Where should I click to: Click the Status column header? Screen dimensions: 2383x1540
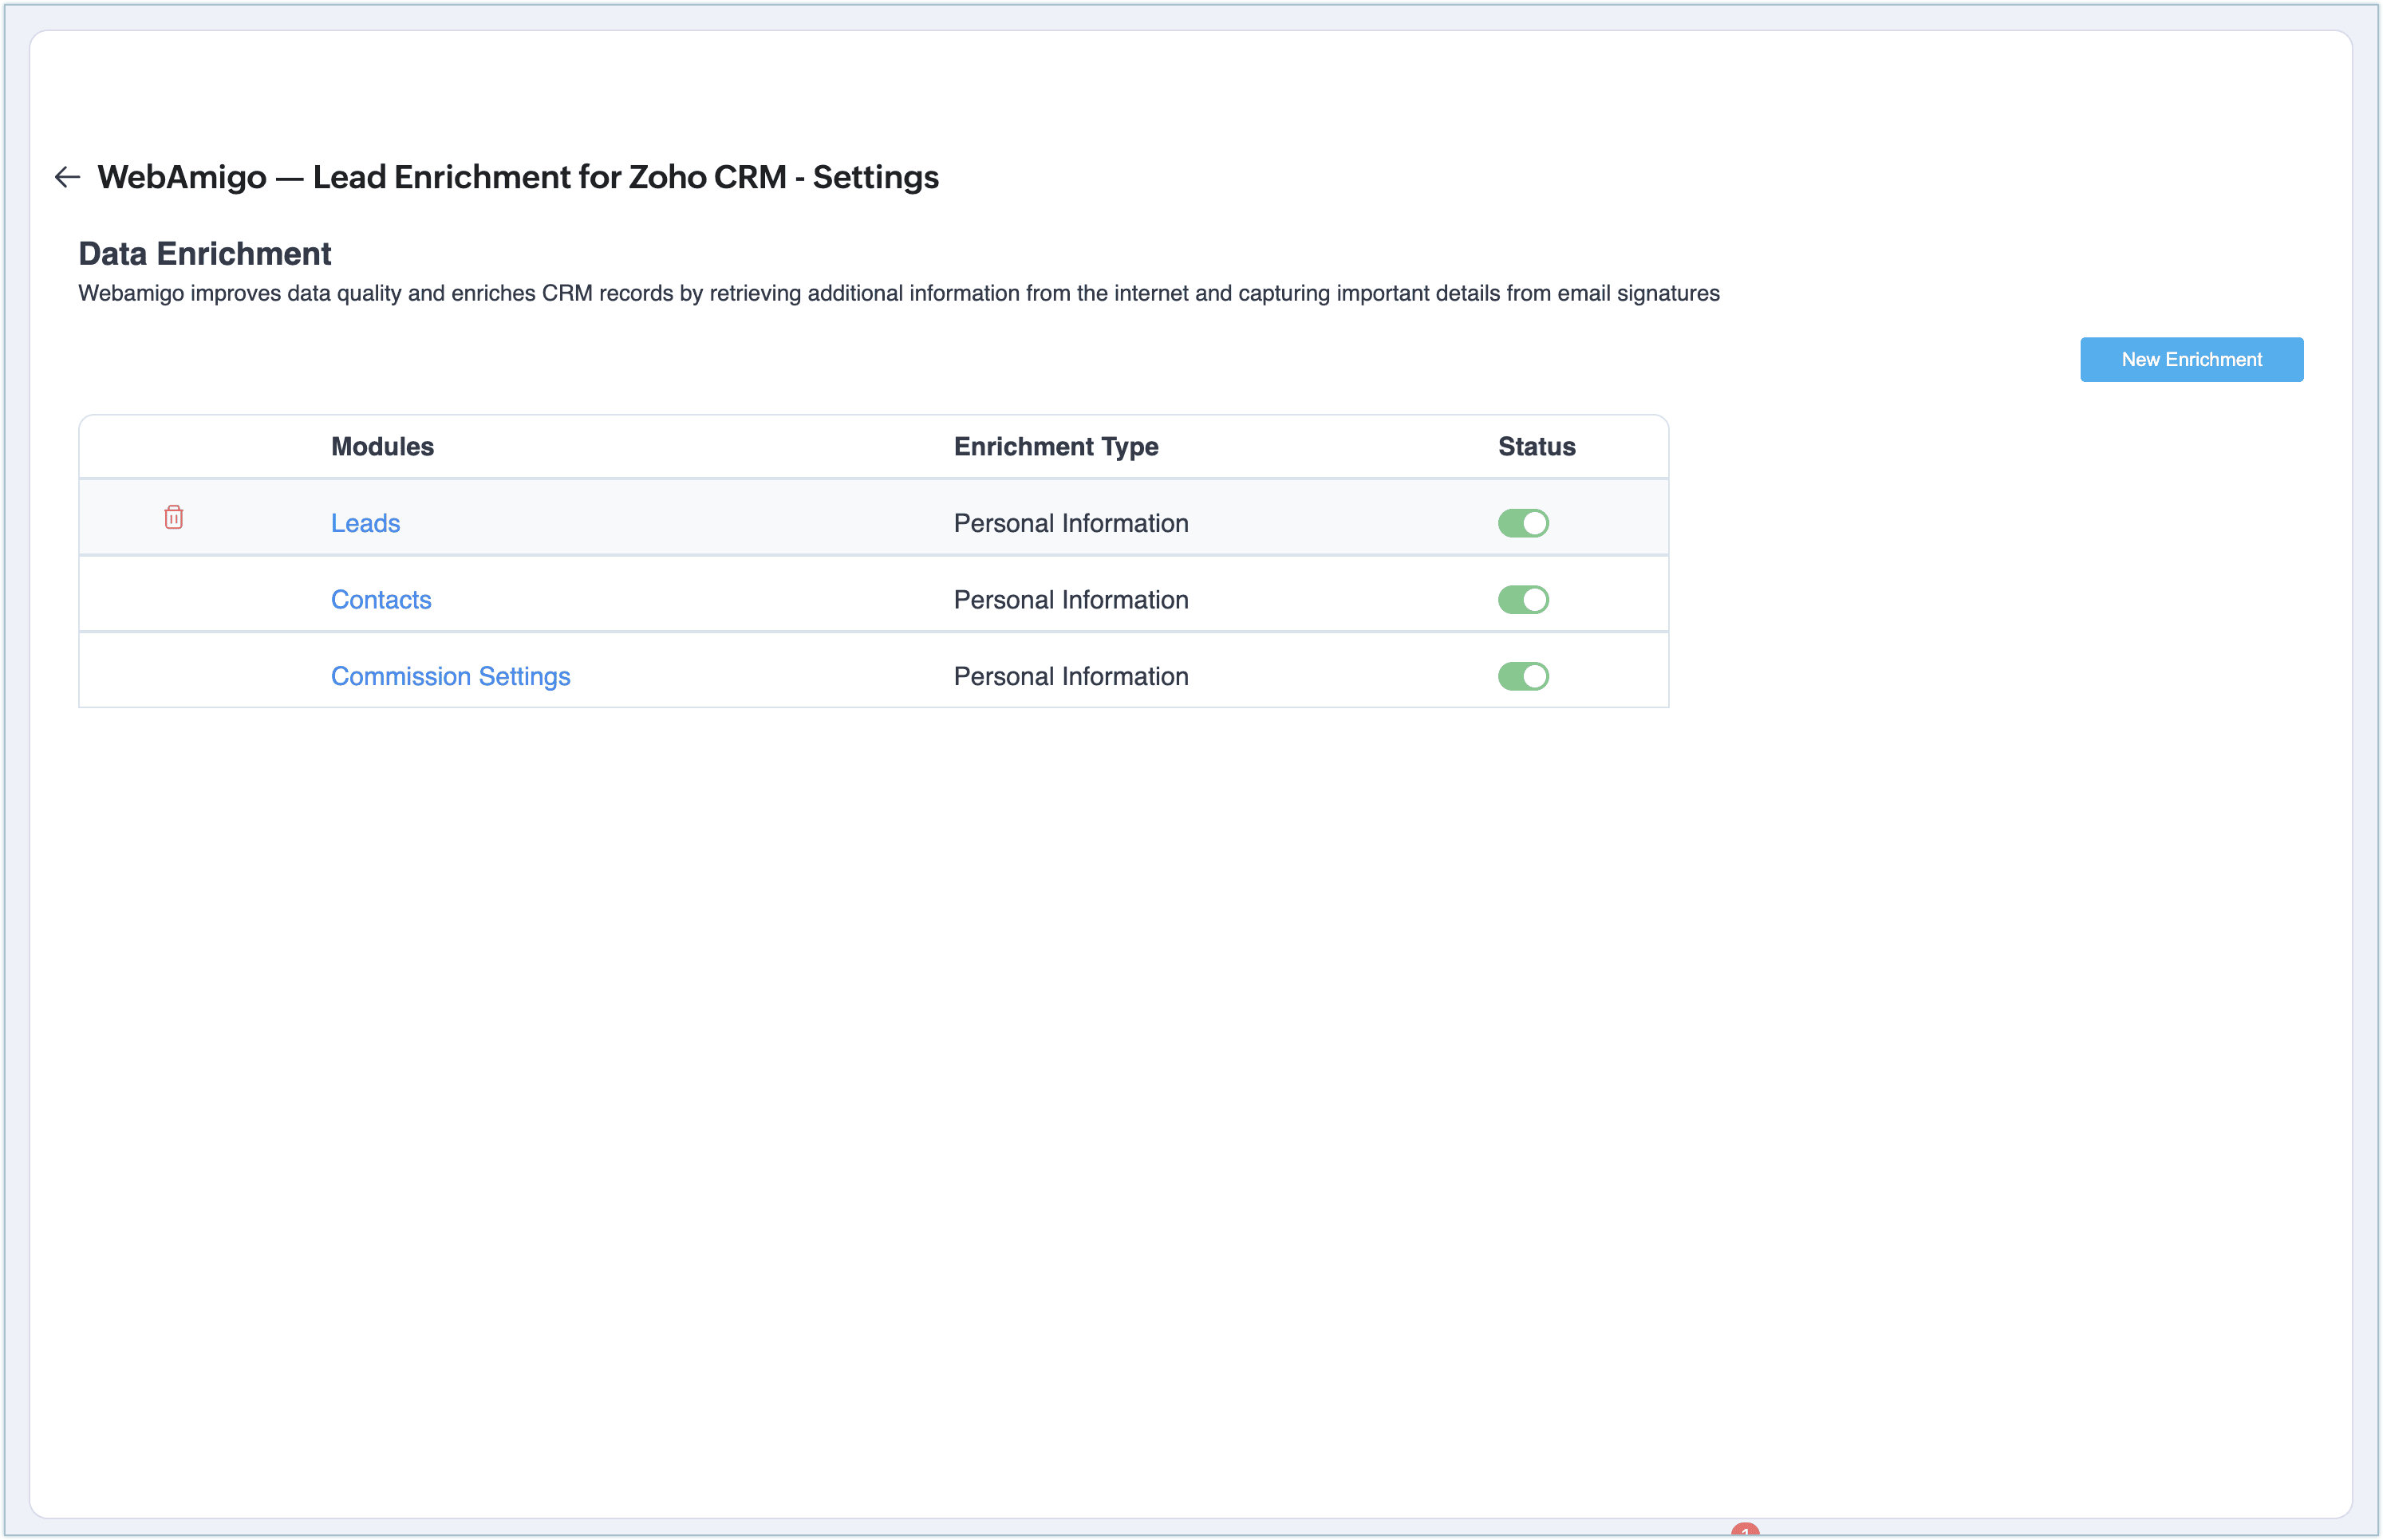click(1536, 447)
